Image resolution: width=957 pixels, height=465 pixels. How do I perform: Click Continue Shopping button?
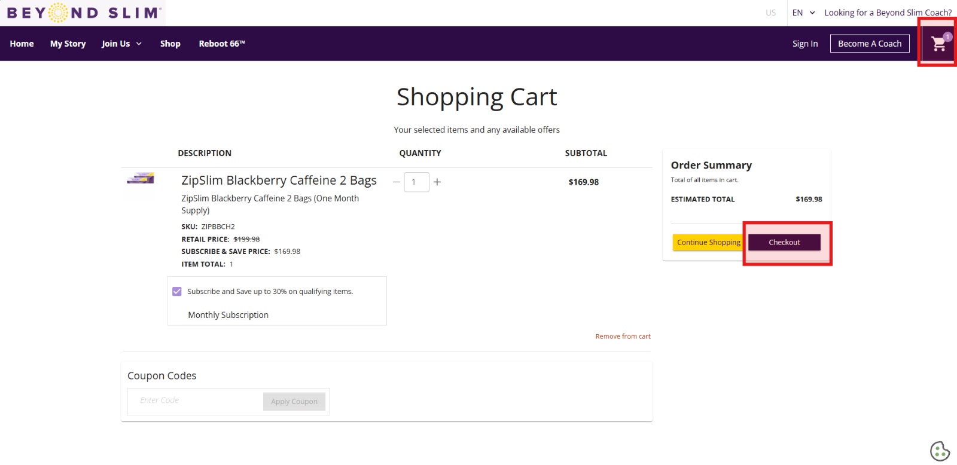708,242
